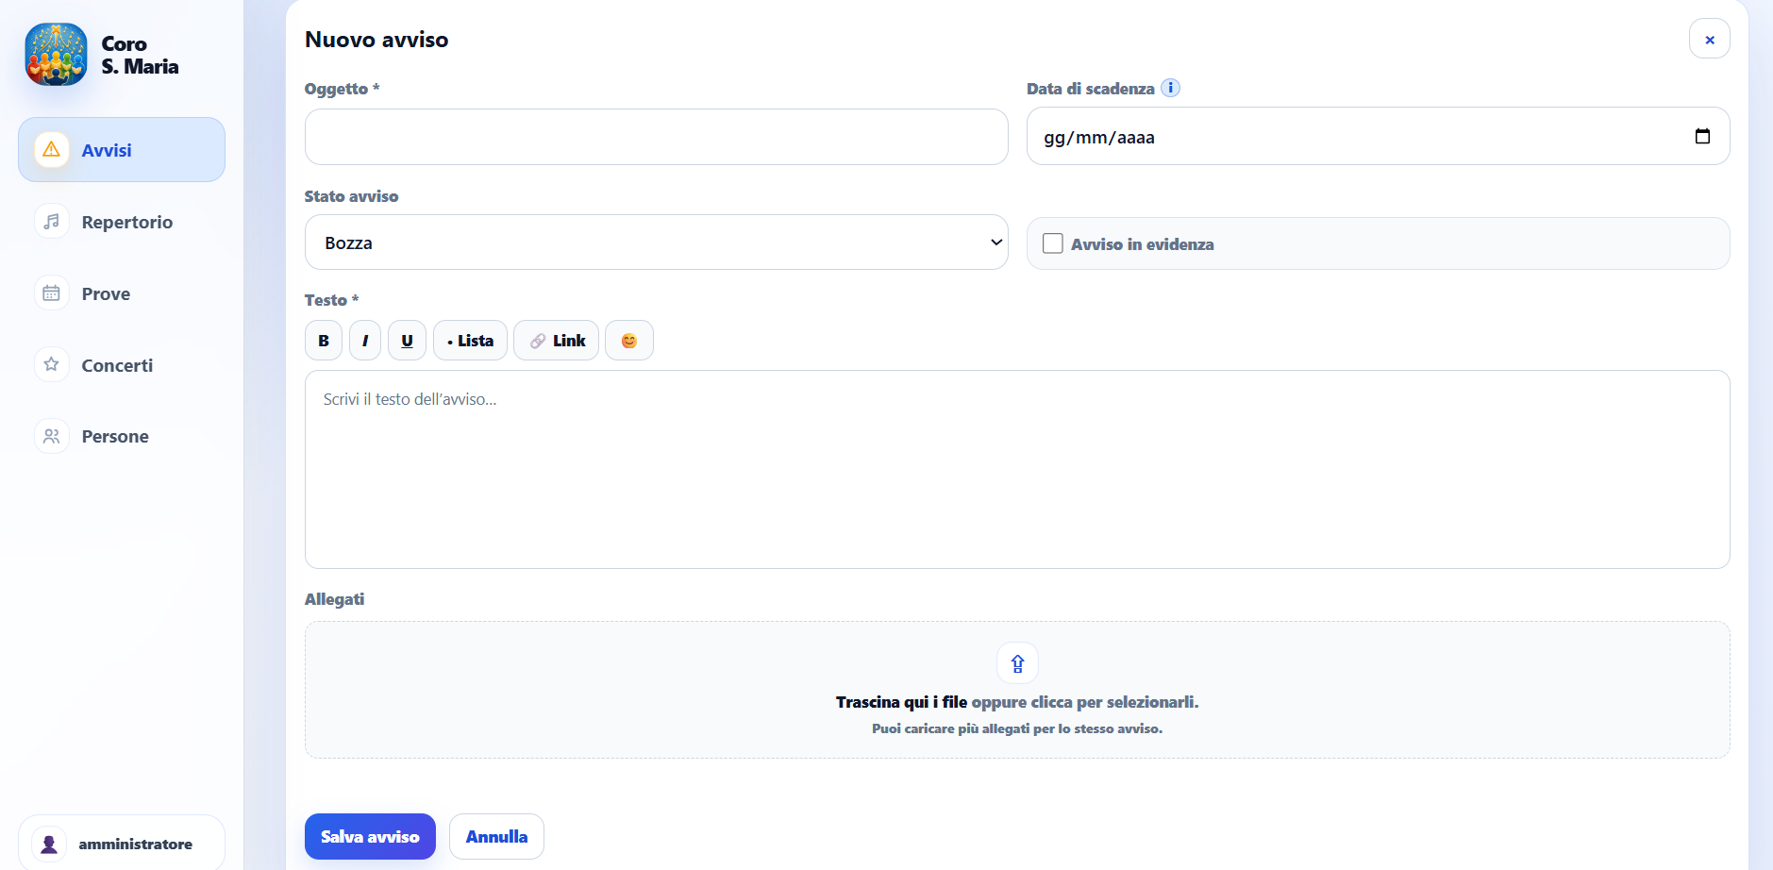This screenshot has width=1773, height=870.
Task: Go to the Repertorio section
Action: click(122, 222)
